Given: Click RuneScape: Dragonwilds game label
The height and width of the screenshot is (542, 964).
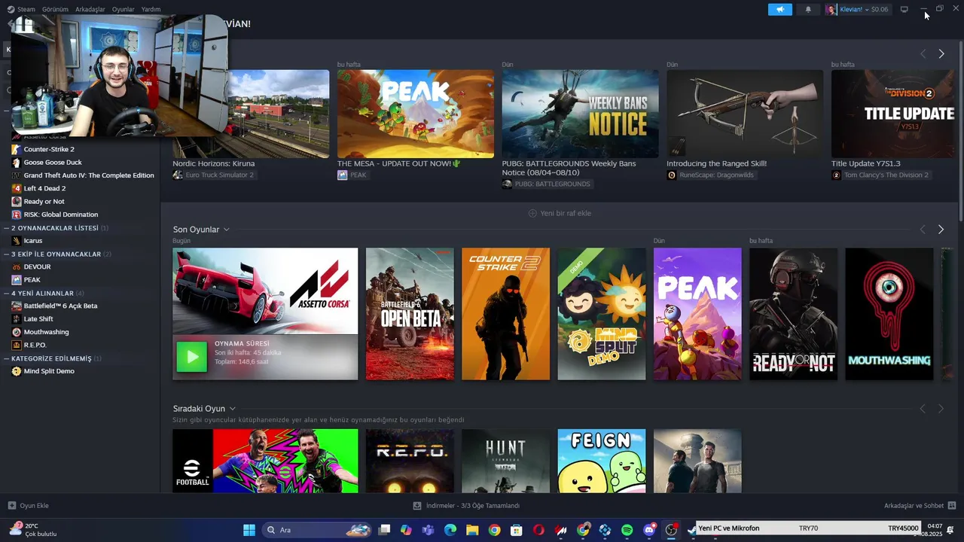Looking at the screenshot, I should (710, 175).
